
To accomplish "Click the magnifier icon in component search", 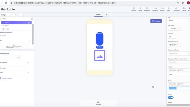I will click(18, 57).
